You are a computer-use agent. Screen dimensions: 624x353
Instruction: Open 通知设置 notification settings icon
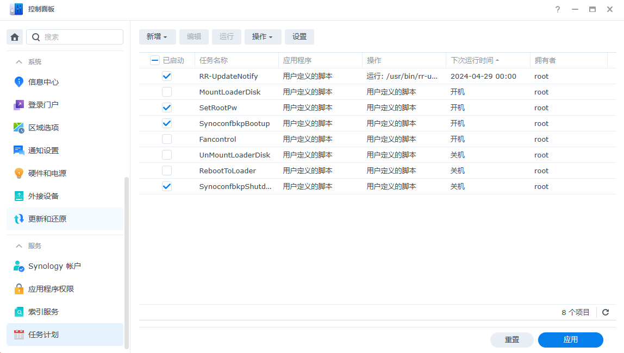point(19,150)
